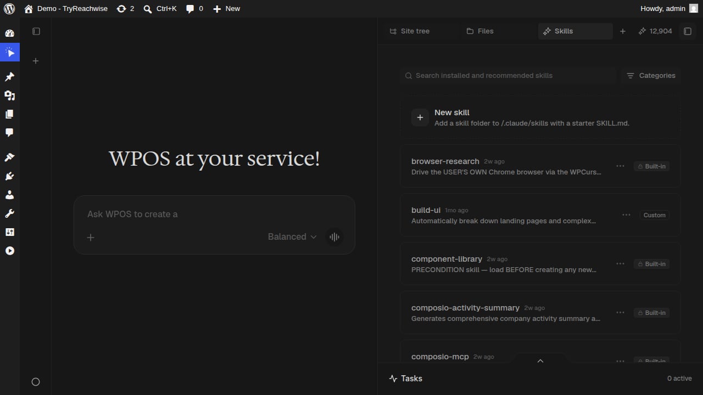
Task: Click the 0 active tasks status
Action: (x=679, y=379)
